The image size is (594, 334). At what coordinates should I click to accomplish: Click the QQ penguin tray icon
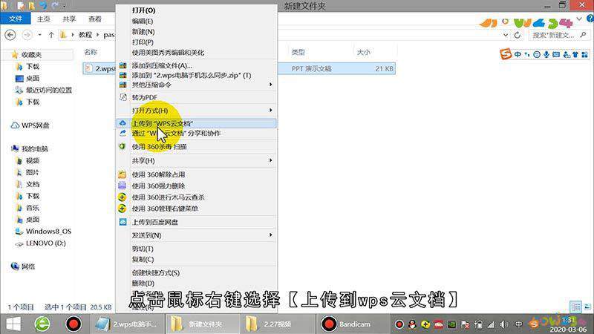(412, 324)
